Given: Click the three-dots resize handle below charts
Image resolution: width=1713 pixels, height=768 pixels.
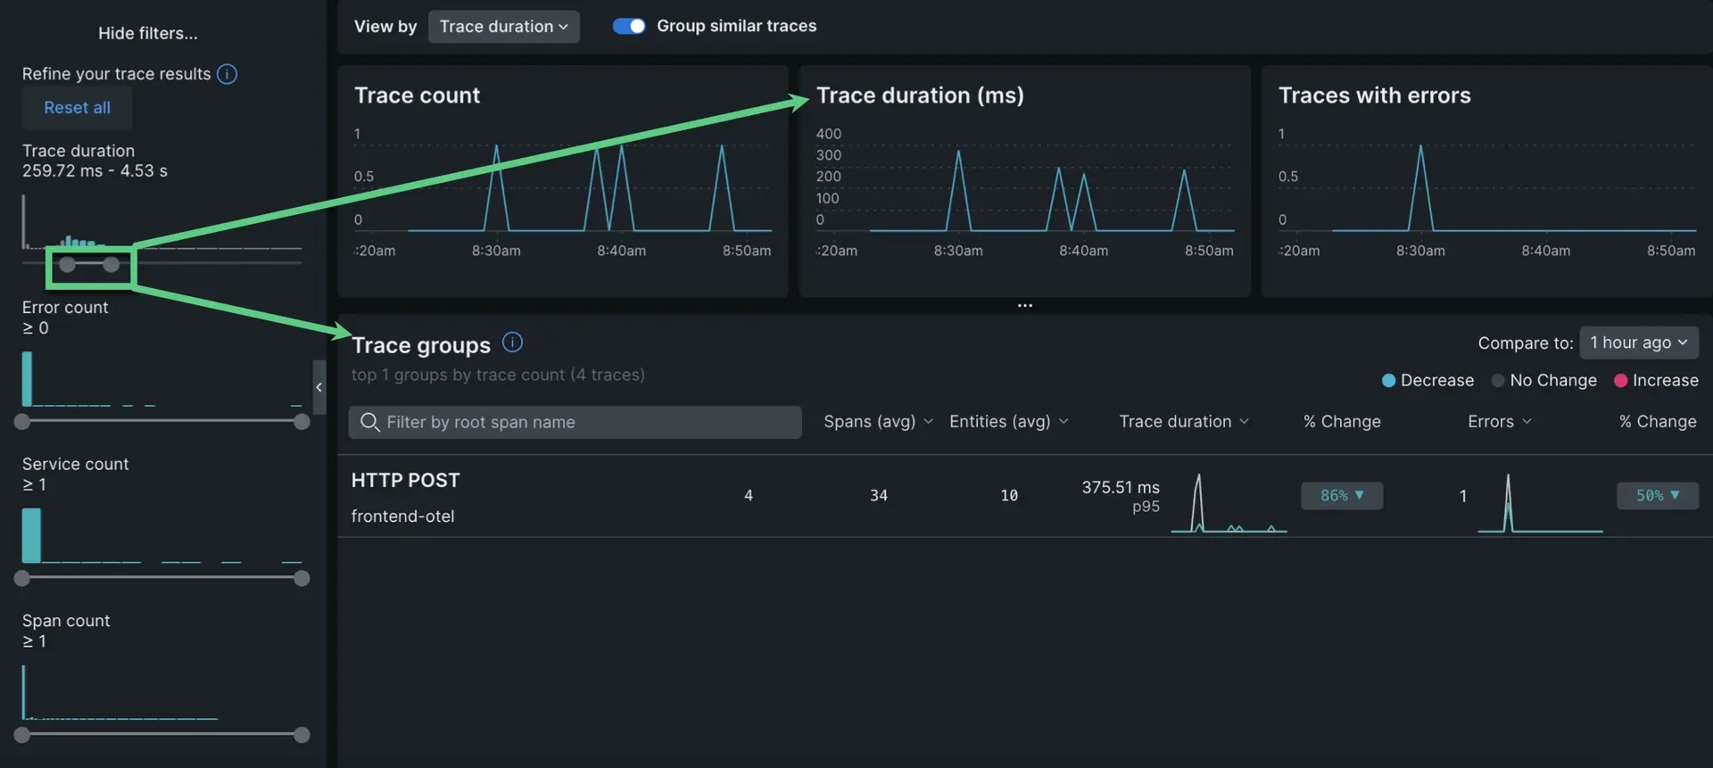Looking at the screenshot, I should pyautogui.click(x=1024, y=305).
